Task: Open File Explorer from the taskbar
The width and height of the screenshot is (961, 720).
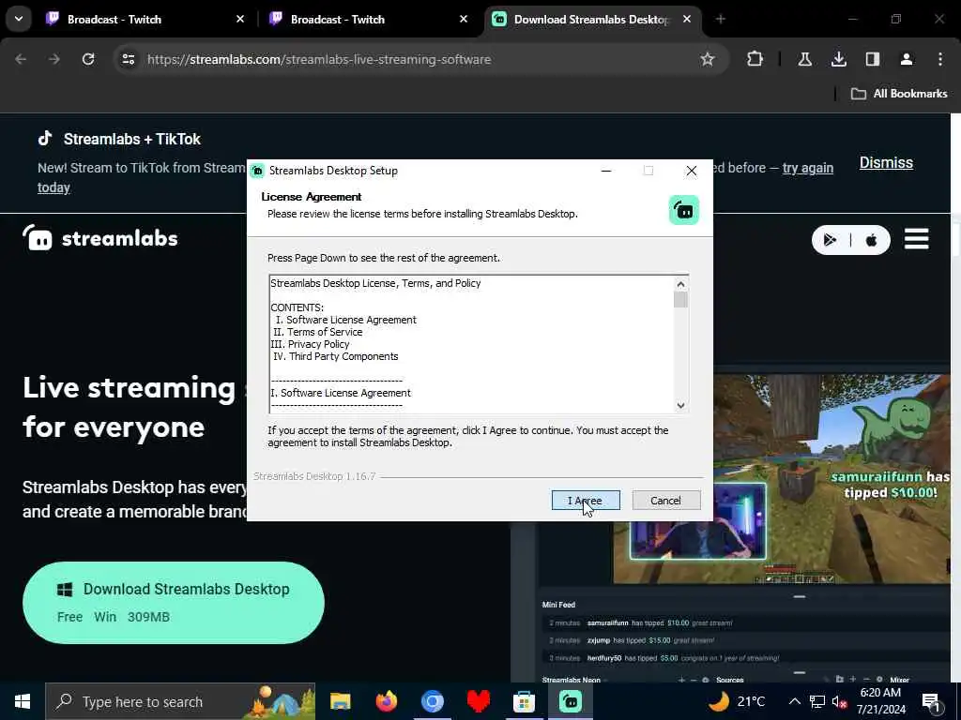Action: [x=340, y=701]
